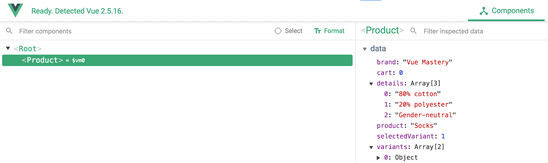Click the Select target crosshair icon
This screenshot has width=548, height=163.
coord(278,31)
